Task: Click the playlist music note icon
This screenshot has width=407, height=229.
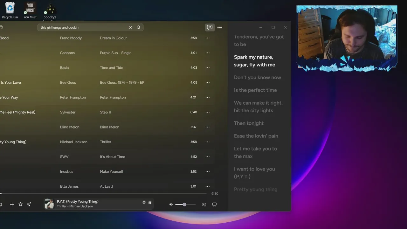Action: (29, 205)
